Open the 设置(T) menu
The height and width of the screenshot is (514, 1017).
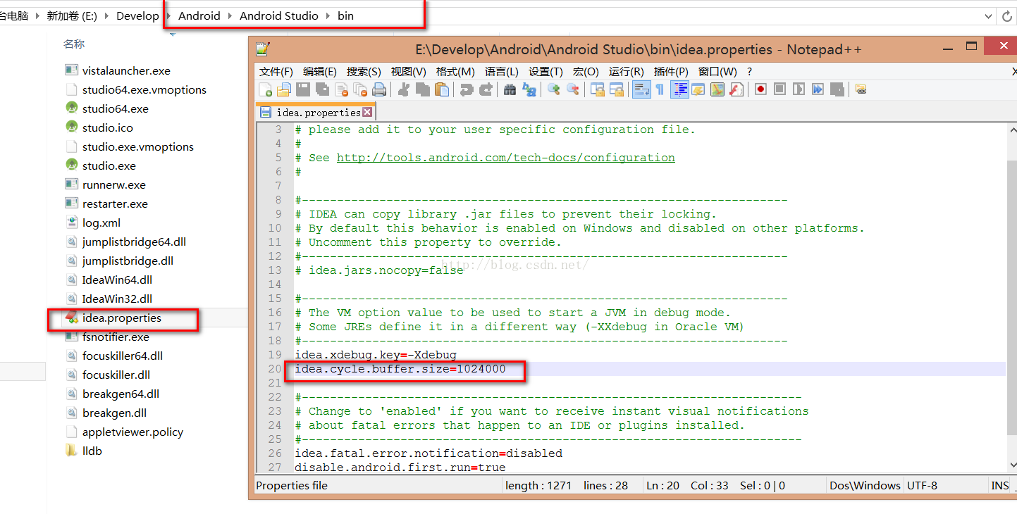tap(546, 72)
